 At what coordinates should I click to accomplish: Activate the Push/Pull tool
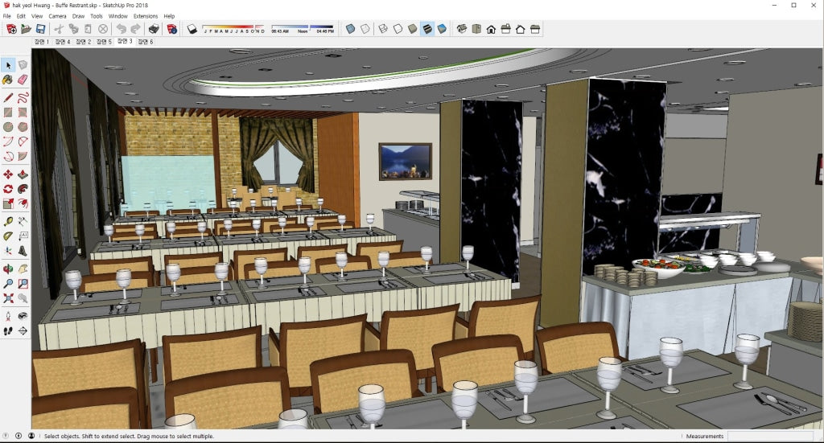(x=23, y=174)
